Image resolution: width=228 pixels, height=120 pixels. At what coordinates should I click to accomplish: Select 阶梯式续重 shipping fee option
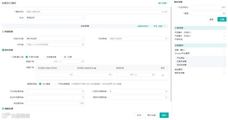coord(32,57)
